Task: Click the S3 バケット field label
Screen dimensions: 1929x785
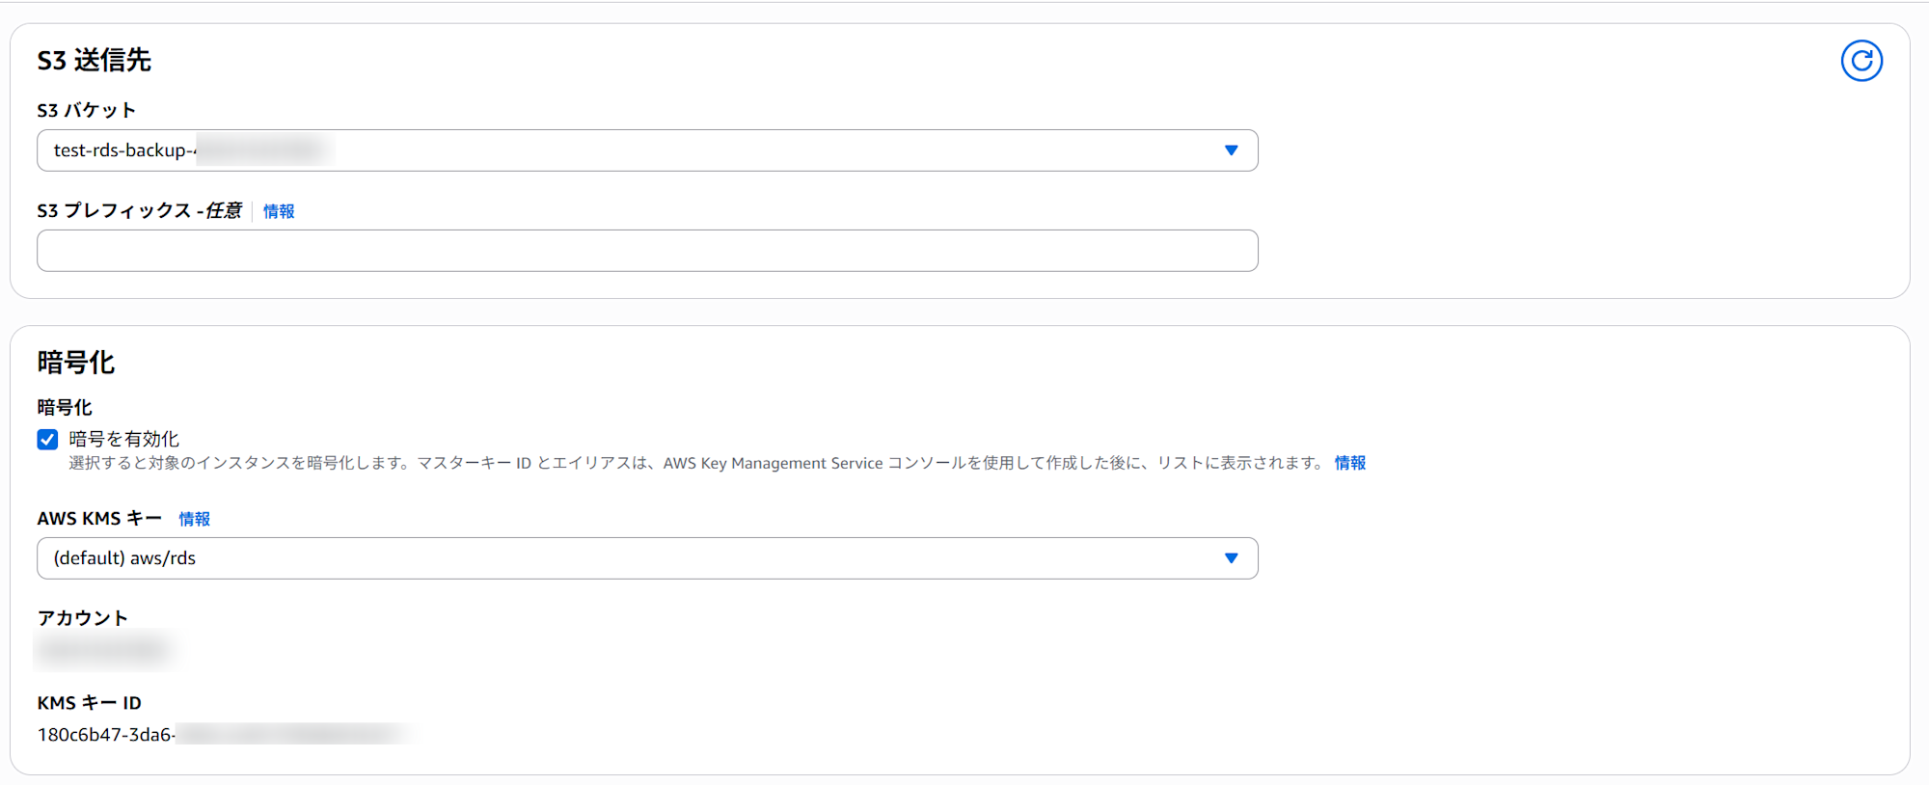Action: coord(86,111)
